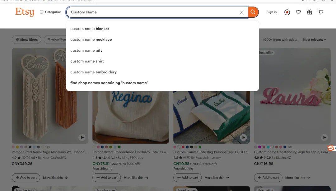
Task: Click the red circle icon beside Sign in
Action: (x=287, y=12)
